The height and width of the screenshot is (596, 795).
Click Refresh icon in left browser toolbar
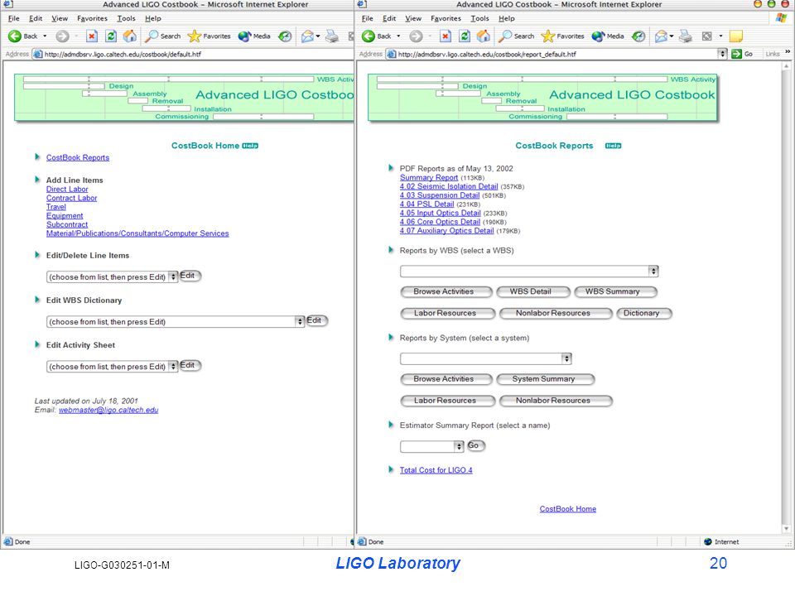coord(110,36)
